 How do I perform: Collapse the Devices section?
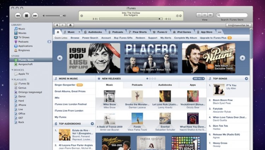point(12,70)
